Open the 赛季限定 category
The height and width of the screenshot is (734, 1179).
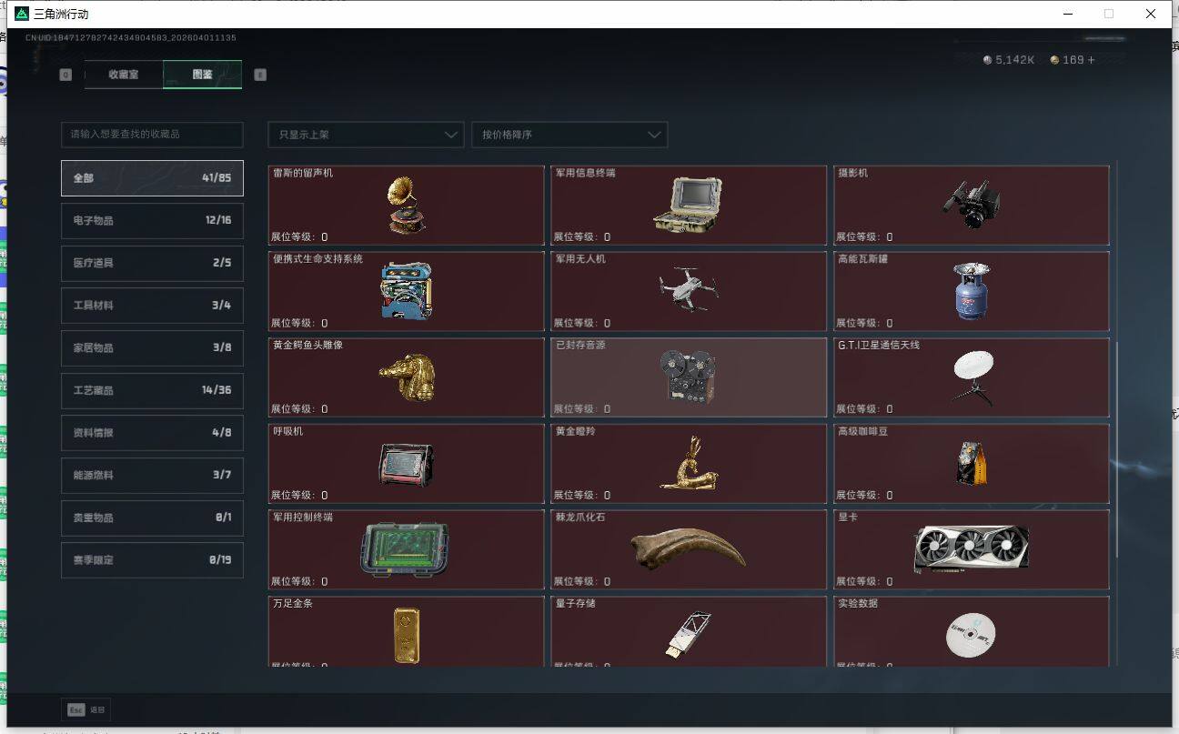(152, 560)
